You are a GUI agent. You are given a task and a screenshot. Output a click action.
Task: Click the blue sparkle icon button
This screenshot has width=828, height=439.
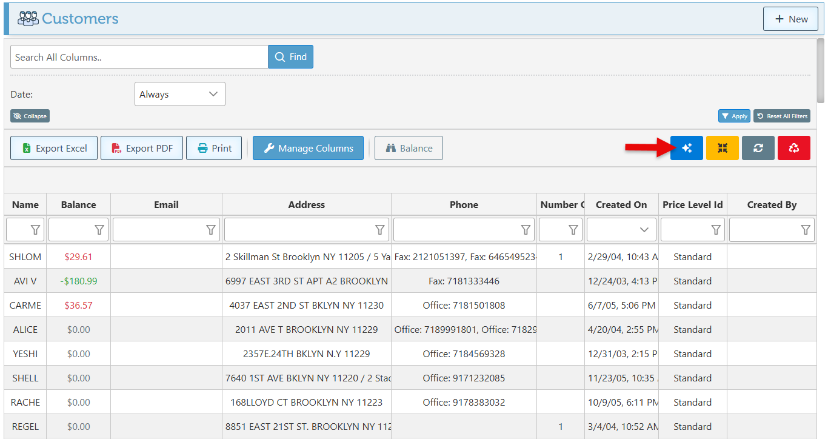[x=686, y=148]
